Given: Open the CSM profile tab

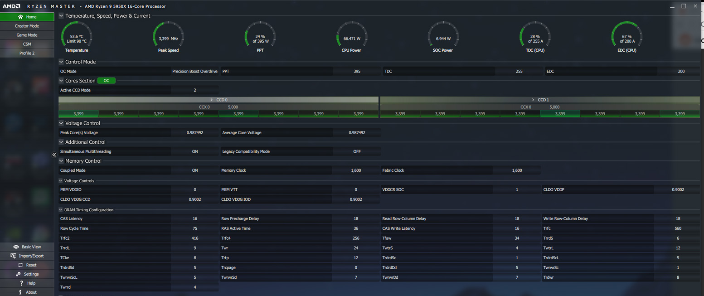Looking at the screenshot, I should (27, 44).
